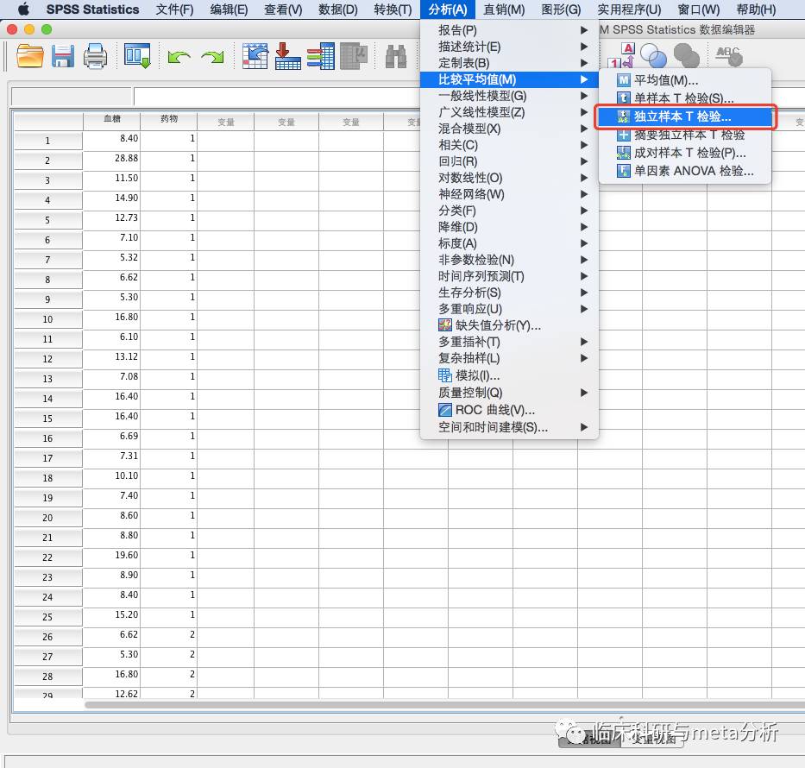Select the 血糖 cell 12.62 in row 29
This screenshot has width=805, height=768.
112,693
